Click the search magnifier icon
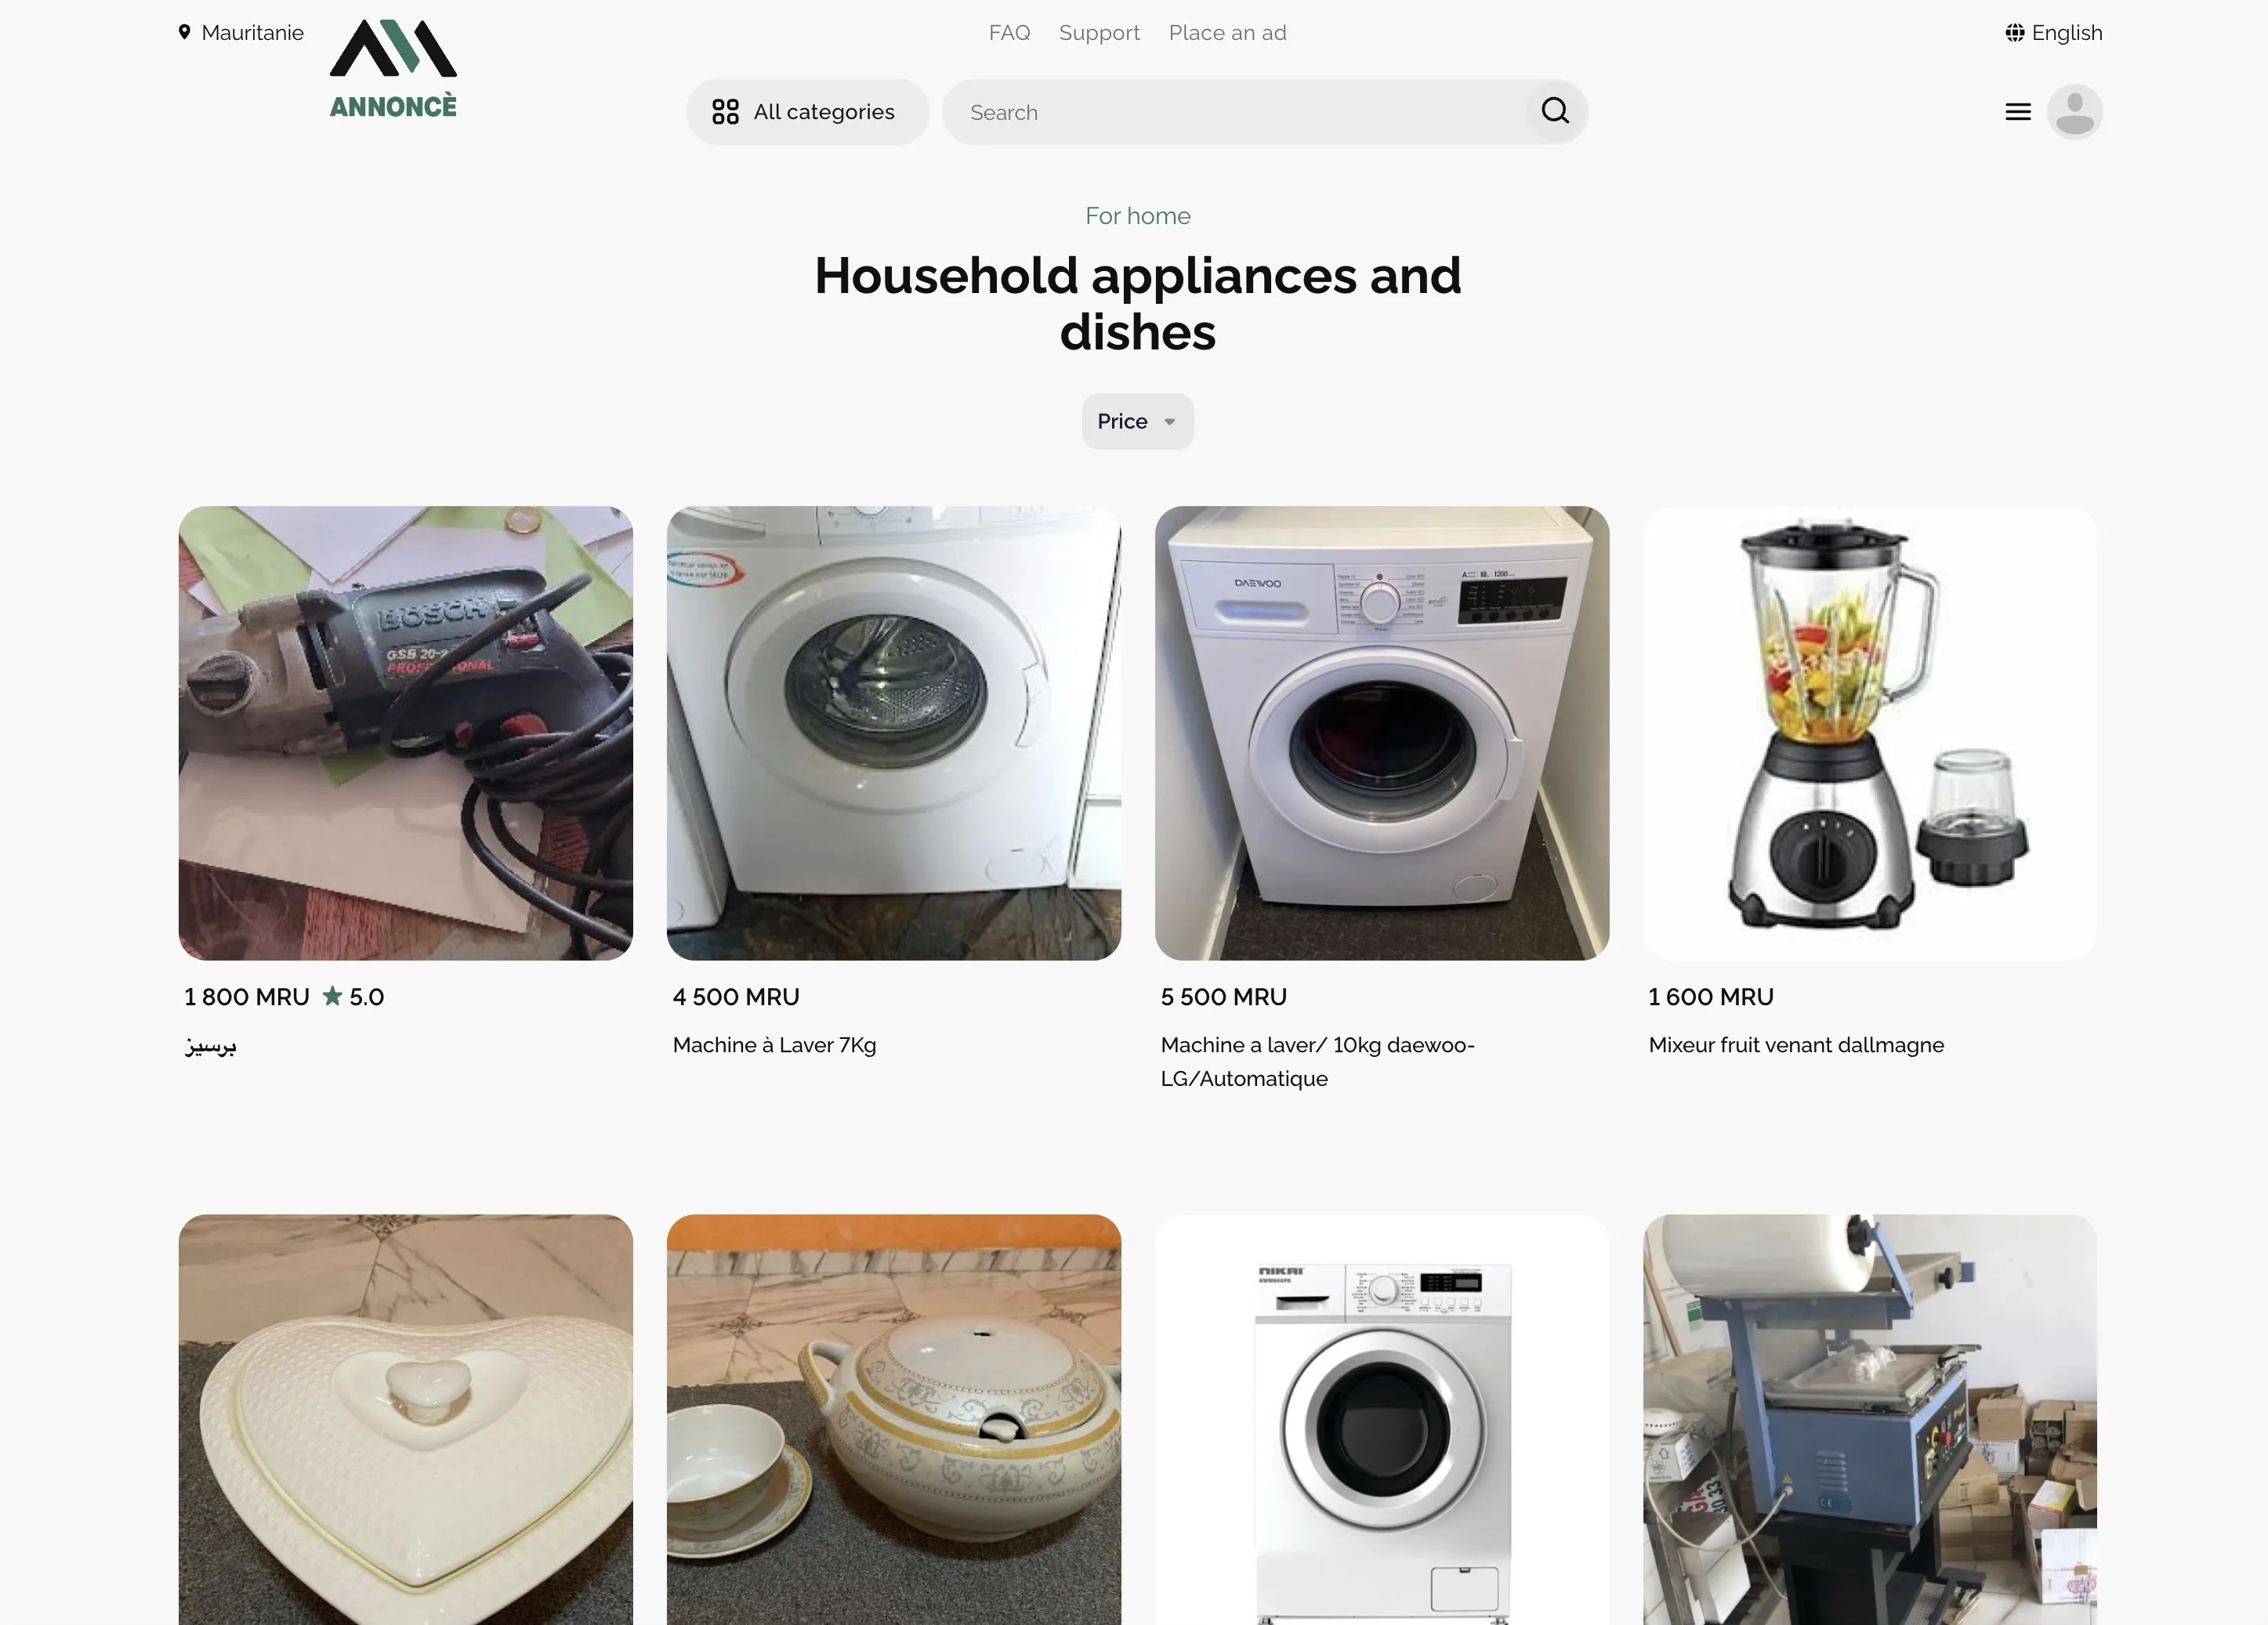Image resolution: width=2268 pixels, height=1625 pixels. click(x=1554, y=111)
